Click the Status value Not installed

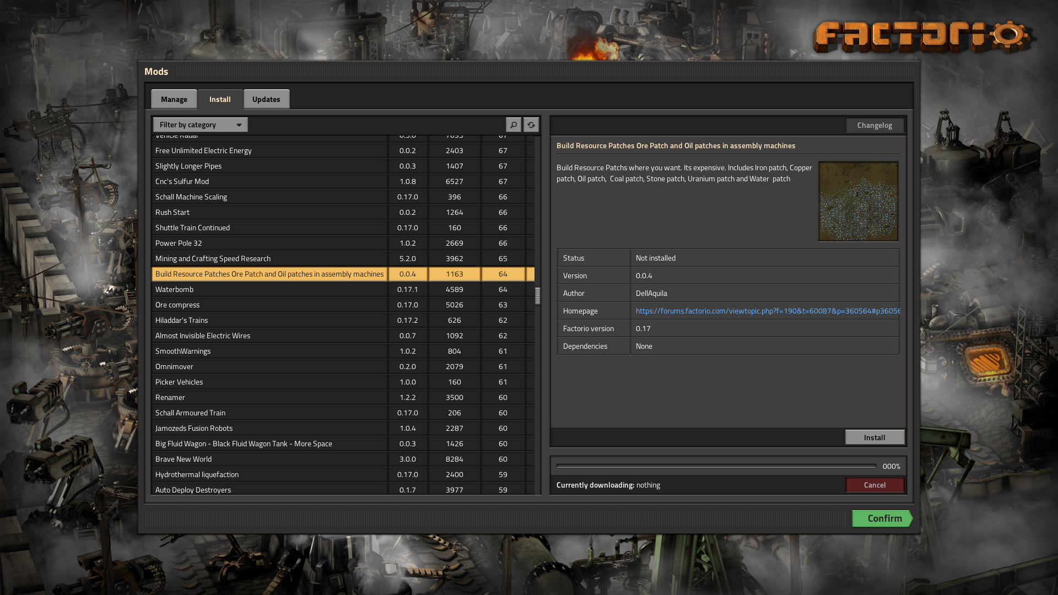coord(655,258)
